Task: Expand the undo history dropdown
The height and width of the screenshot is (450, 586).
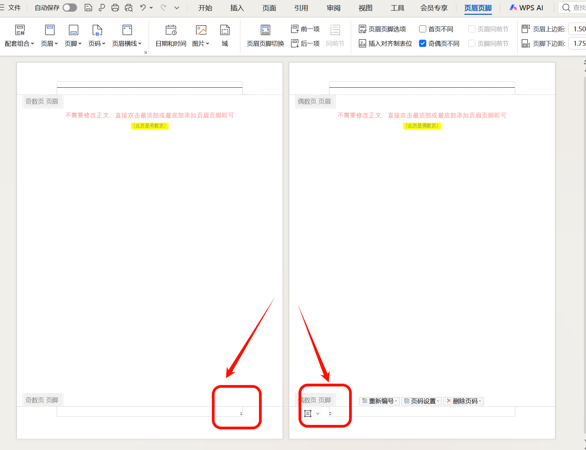Action: 151,8
